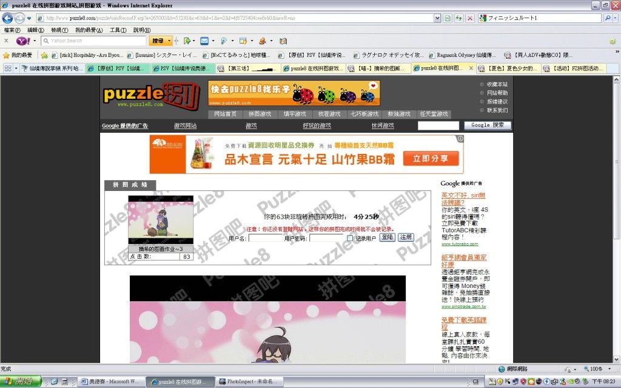Go forward with the browser Forward arrow
This screenshot has height=388, width=621.
click(19, 18)
